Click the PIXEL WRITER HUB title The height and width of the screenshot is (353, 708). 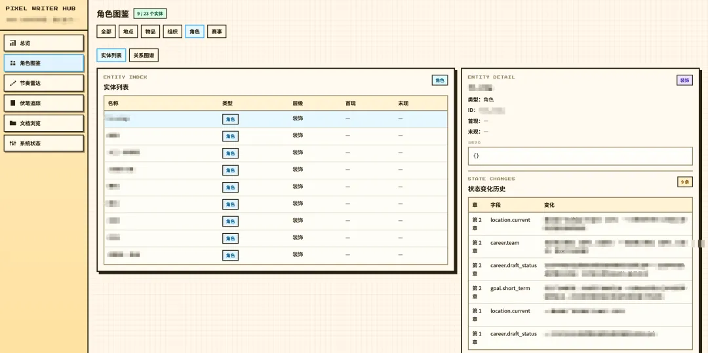(x=41, y=9)
